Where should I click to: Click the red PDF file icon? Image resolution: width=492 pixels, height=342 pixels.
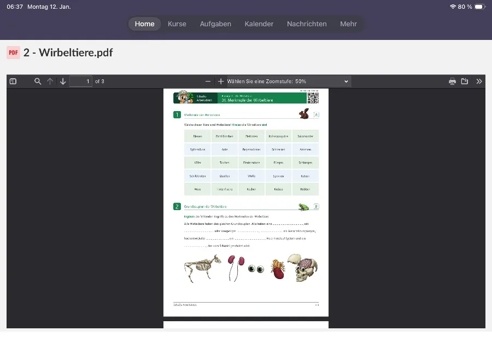tap(13, 53)
